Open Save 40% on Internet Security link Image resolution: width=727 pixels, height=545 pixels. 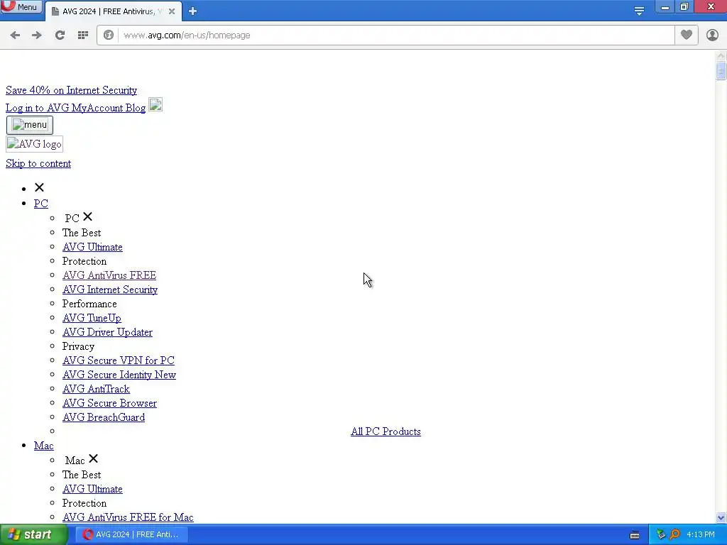[72, 90]
